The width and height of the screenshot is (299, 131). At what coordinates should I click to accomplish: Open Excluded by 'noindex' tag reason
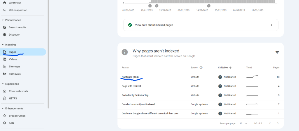tap(135, 95)
